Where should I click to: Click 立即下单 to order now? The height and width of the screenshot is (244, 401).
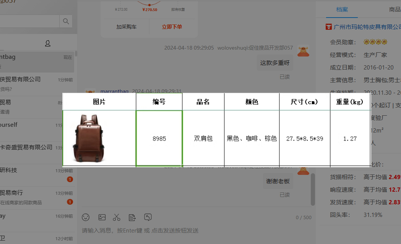point(172,27)
